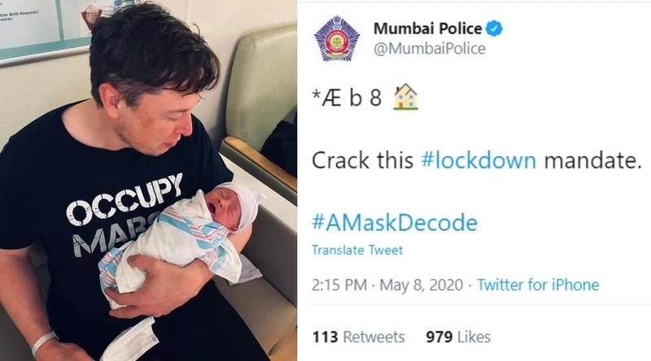Click the house emoji in tweet
The width and height of the screenshot is (651, 361).
point(405,97)
